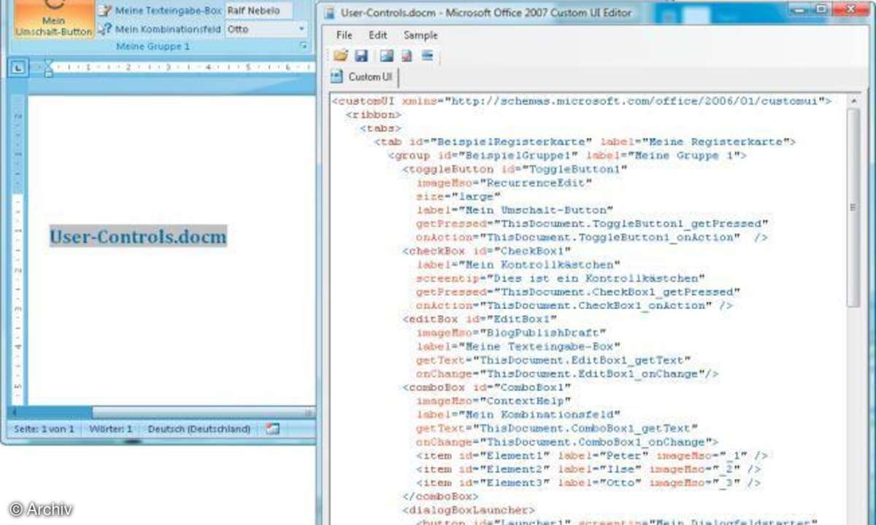Click the CheckBox1_getPressed line

tap(578, 292)
